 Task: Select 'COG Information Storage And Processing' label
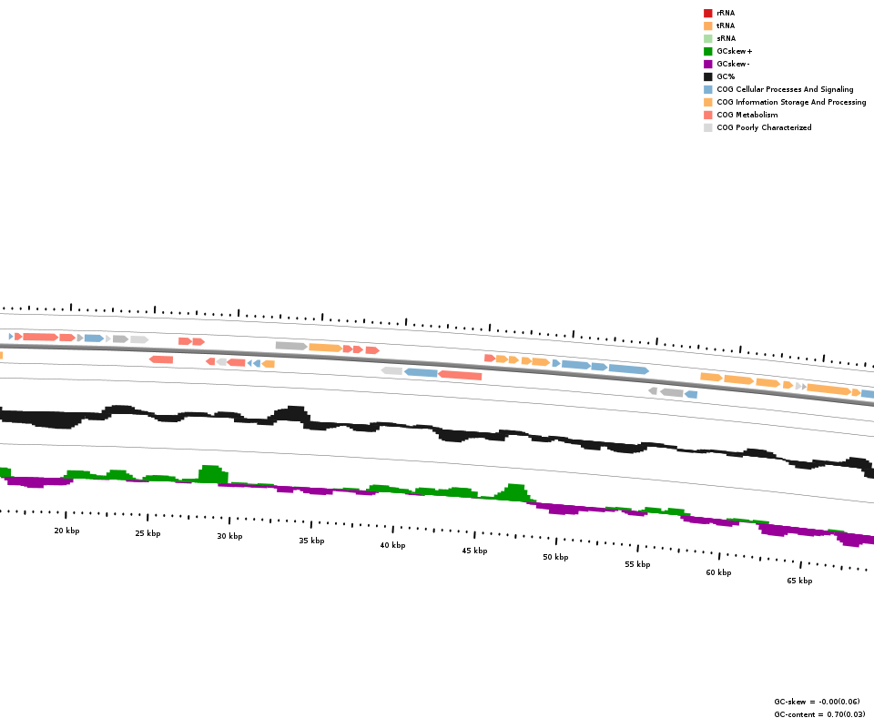click(791, 102)
